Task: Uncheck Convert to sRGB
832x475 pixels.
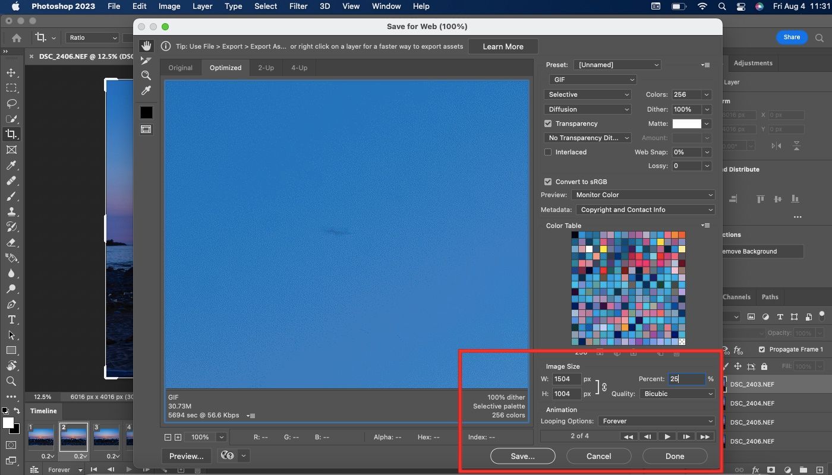Action: (x=548, y=182)
